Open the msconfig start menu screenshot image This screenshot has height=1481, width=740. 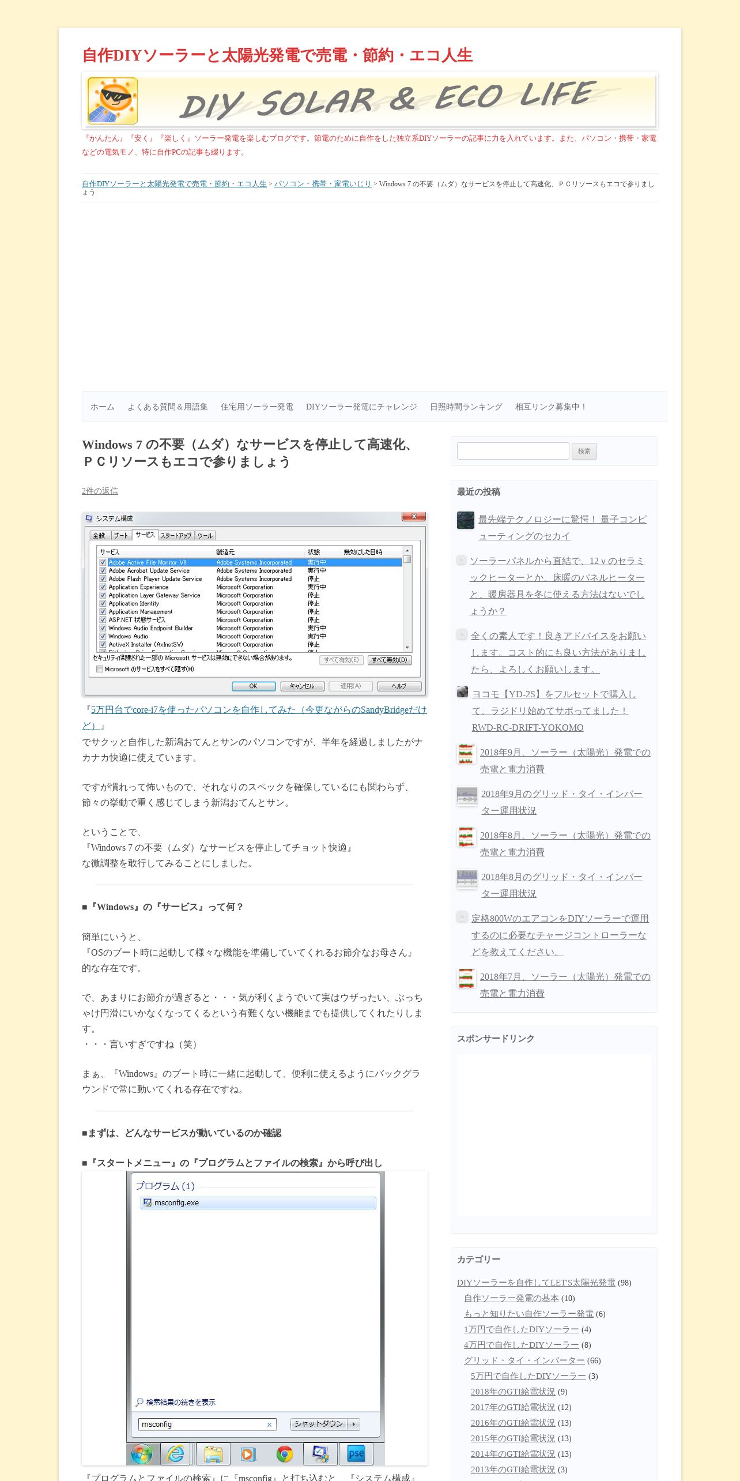coord(255,1318)
